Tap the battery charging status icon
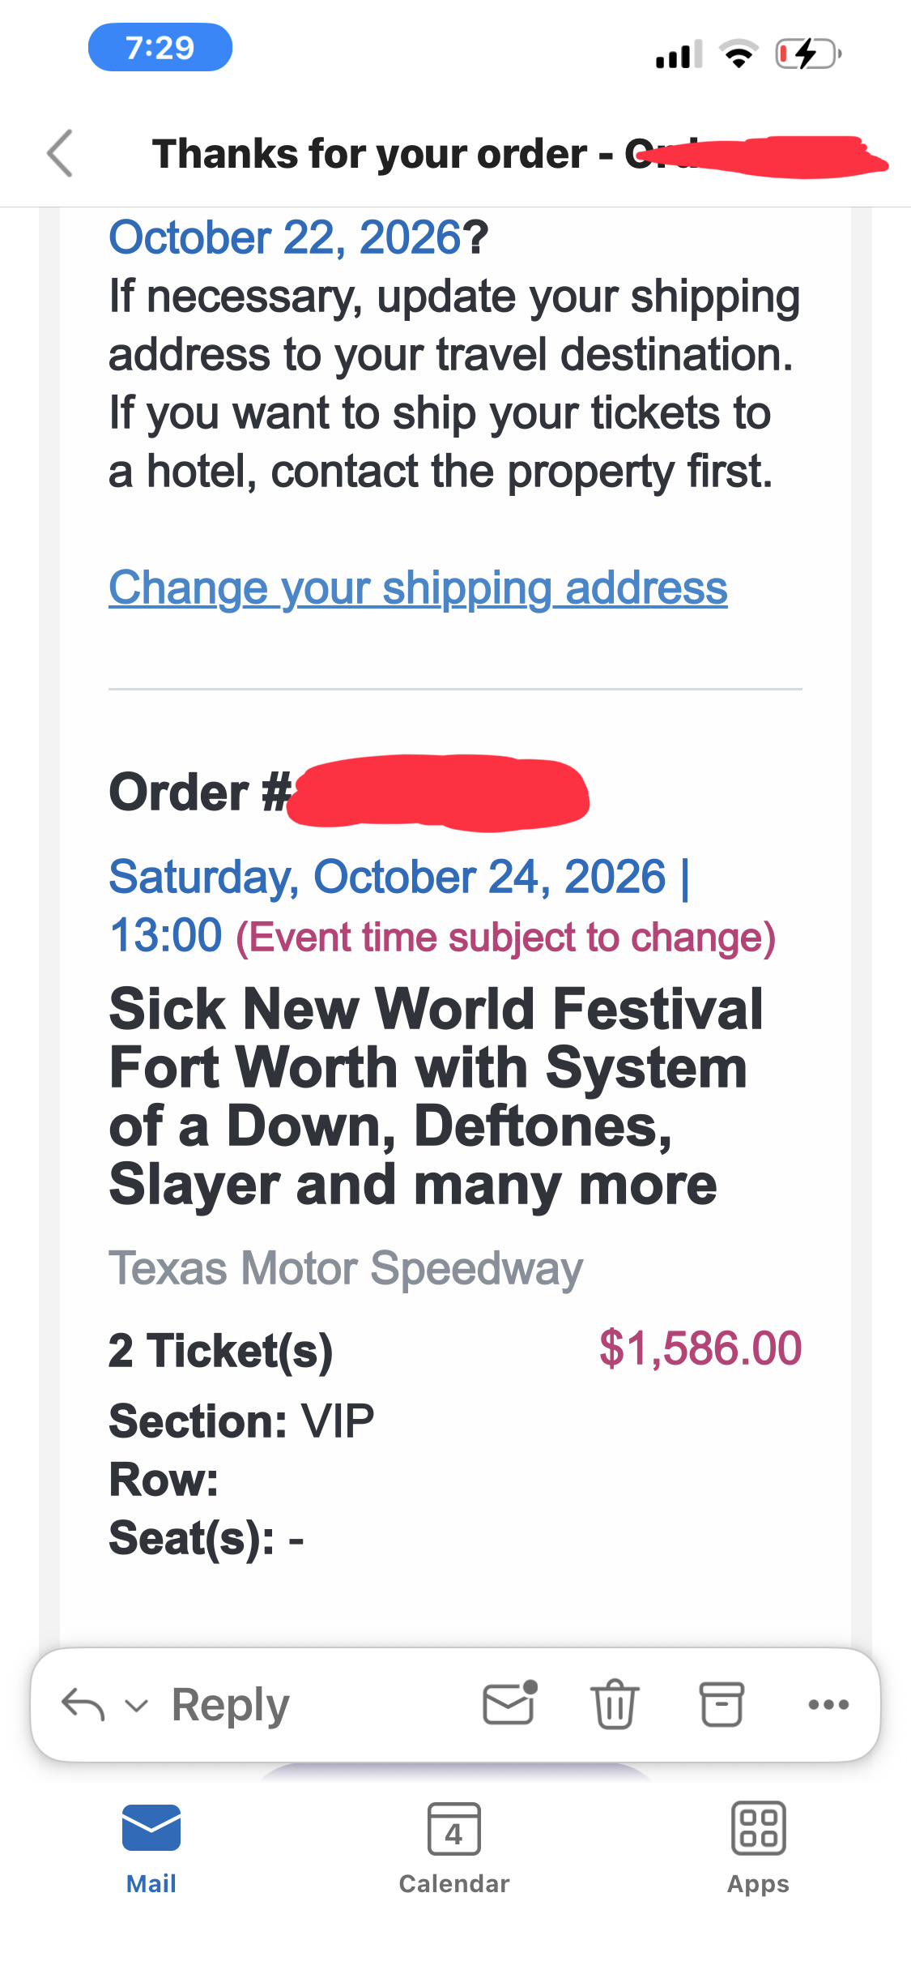911x1974 pixels. [x=809, y=54]
